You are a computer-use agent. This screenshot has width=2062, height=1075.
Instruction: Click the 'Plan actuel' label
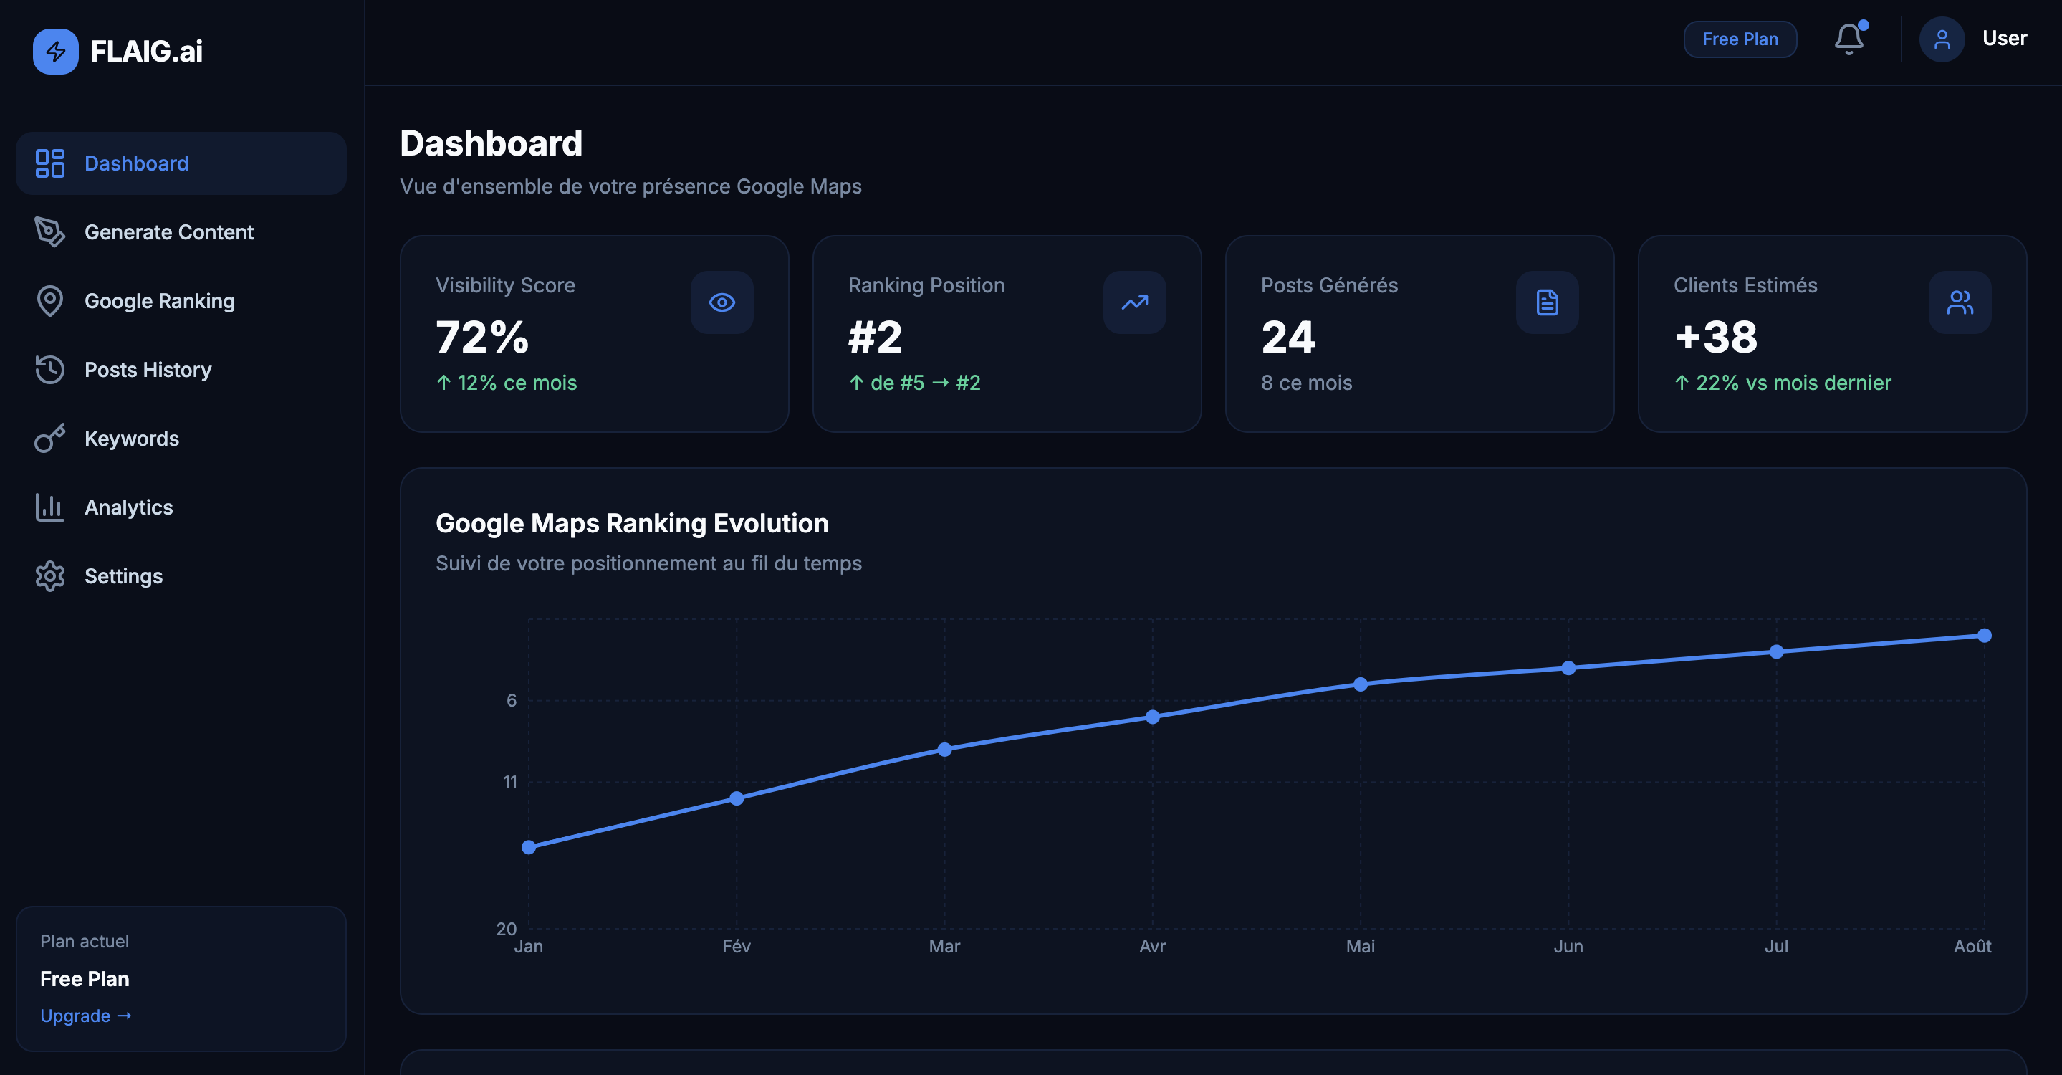coord(85,941)
